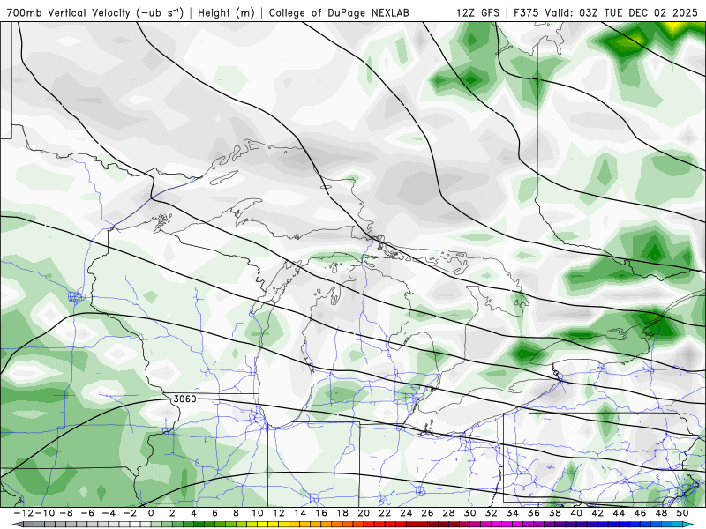Click the "College of DuPage NEXLAB" text

tap(339, 13)
